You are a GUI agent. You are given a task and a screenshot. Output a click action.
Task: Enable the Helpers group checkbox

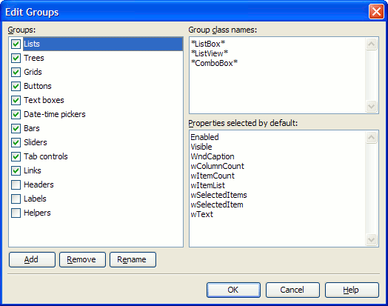[16, 213]
